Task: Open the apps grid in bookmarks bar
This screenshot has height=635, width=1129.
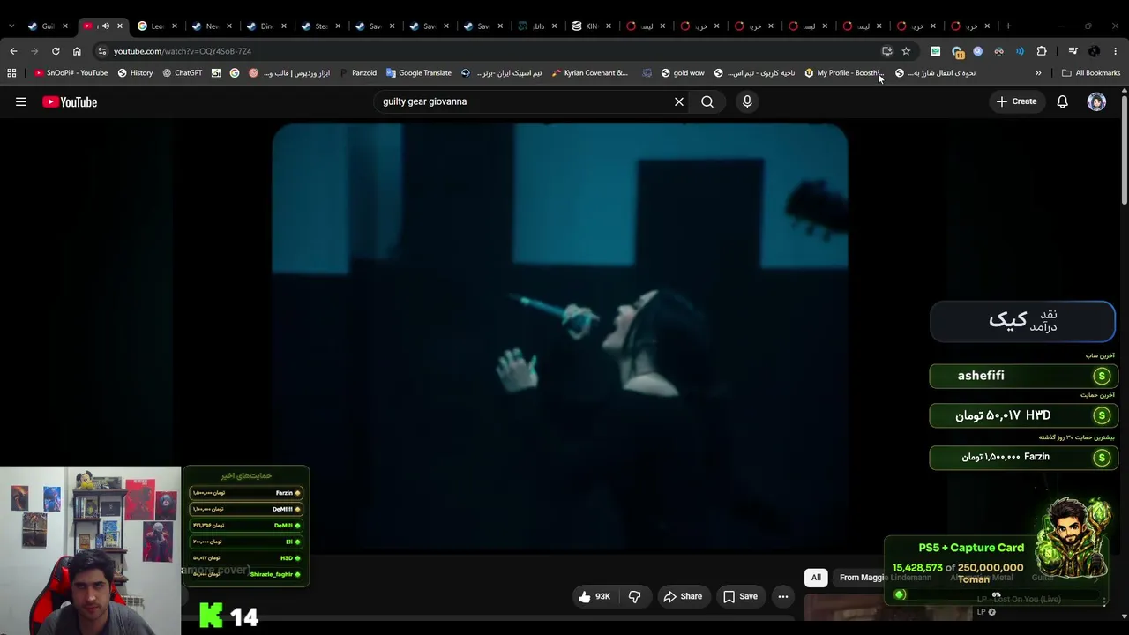Action: point(11,73)
